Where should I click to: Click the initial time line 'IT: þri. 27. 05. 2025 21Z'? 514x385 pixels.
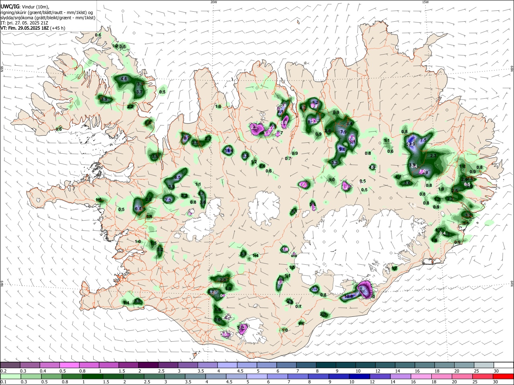click(x=24, y=23)
